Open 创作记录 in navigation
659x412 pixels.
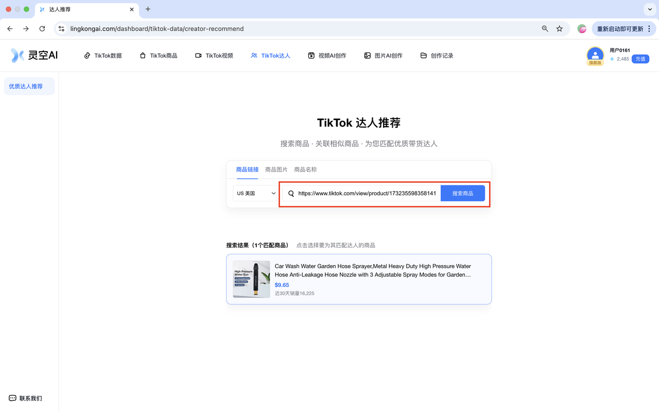pyautogui.click(x=437, y=56)
